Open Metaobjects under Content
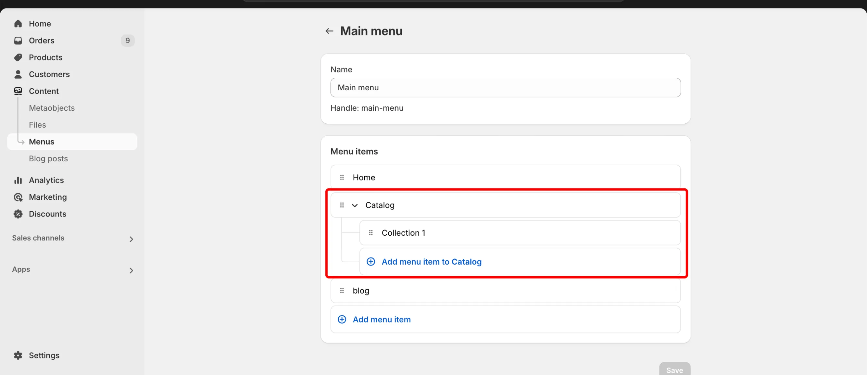This screenshot has width=867, height=375. point(52,108)
